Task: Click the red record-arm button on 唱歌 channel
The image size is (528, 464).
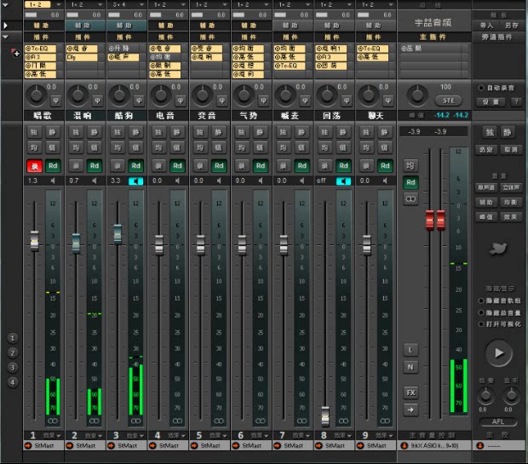Action: (34, 165)
